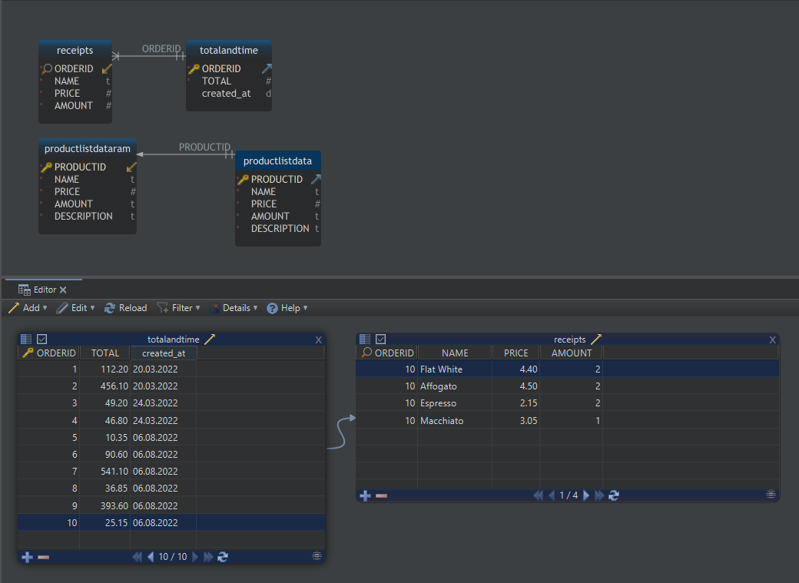Image resolution: width=799 pixels, height=583 pixels.
Task: Go to the next page of receipts records
Action: pos(586,495)
